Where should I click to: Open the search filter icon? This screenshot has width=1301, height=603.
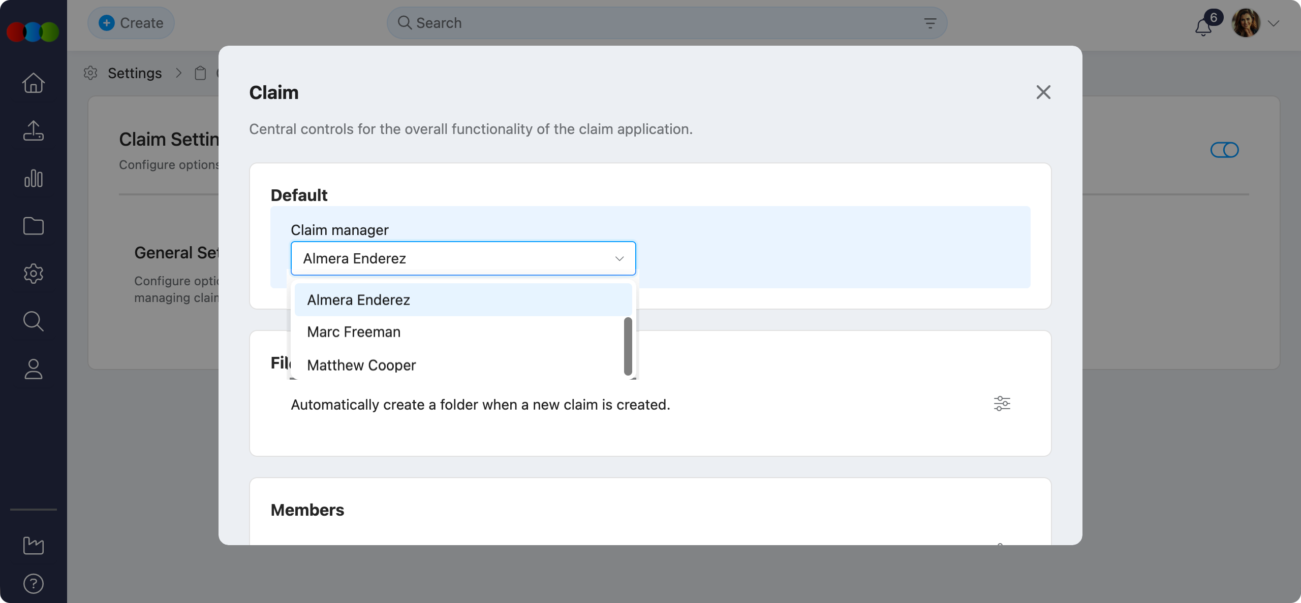[x=930, y=23]
